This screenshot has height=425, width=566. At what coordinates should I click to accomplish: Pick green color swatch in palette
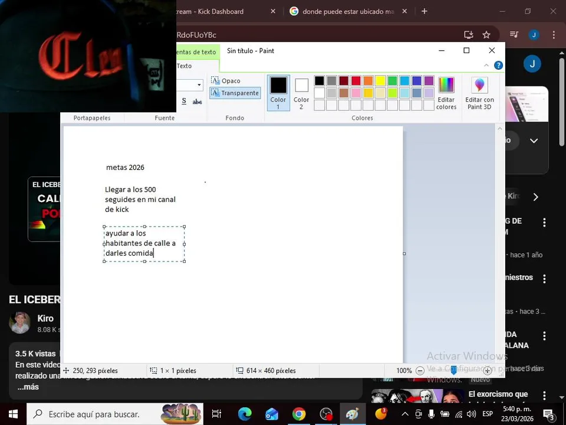[x=393, y=81]
